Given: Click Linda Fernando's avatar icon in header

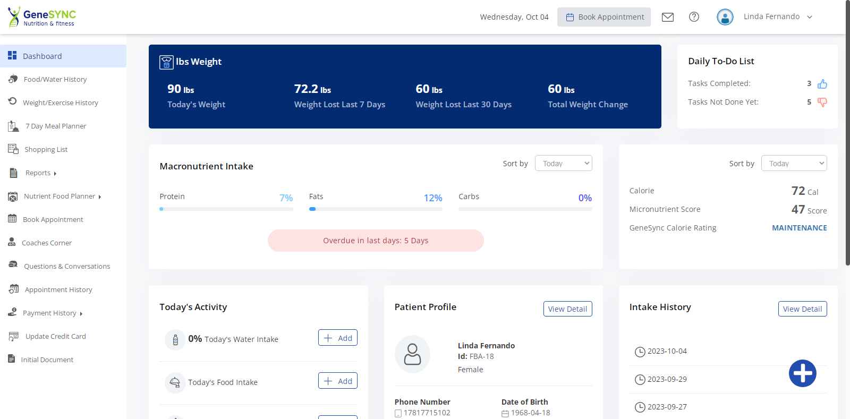Looking at the screenshot, I should pos(725,17).
